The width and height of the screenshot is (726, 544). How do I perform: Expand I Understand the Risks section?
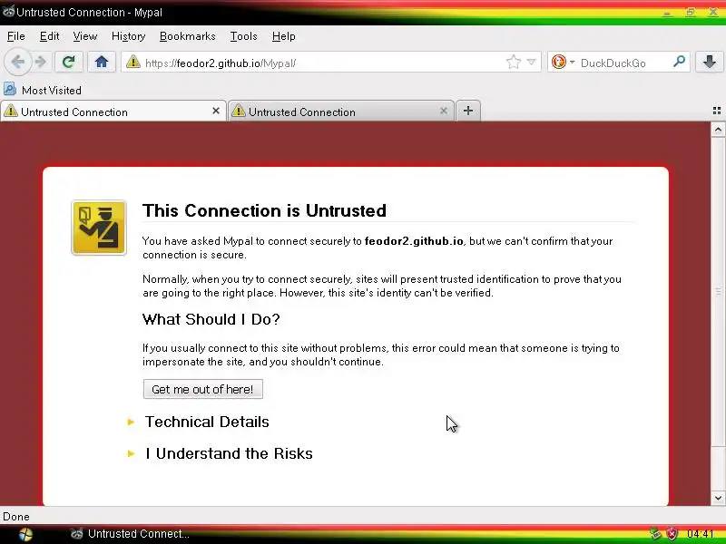coord(229,454)
